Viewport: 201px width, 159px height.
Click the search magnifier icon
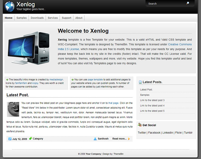(x=188, y=3)
